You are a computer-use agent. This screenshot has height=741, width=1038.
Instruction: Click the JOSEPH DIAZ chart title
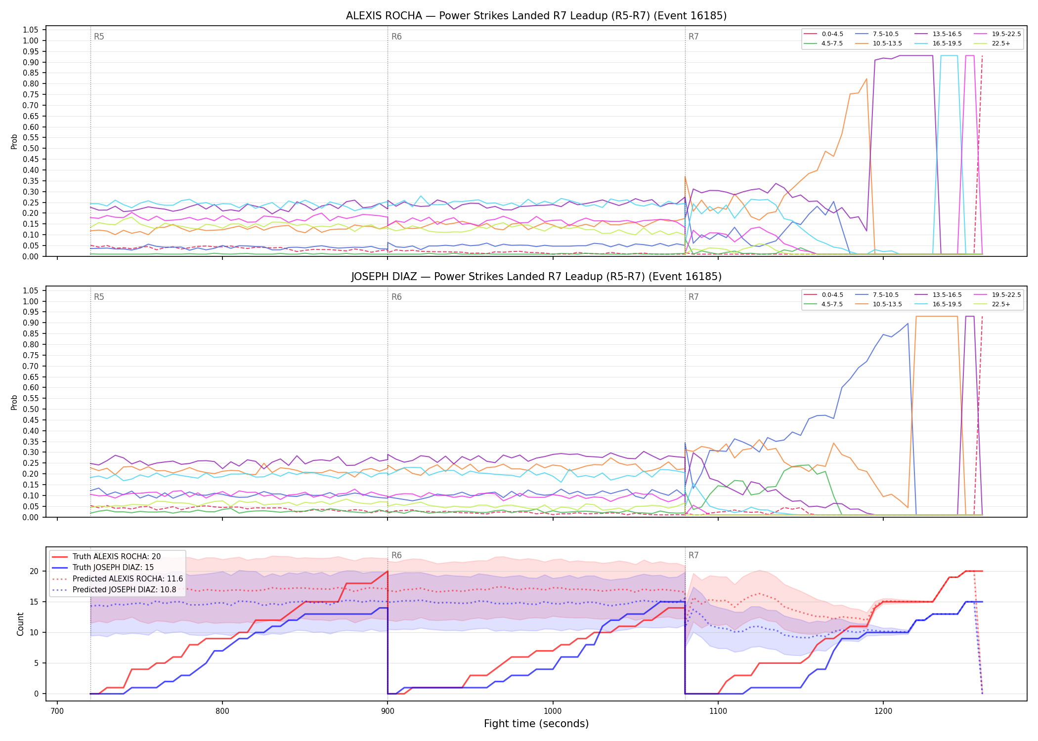tap(536, 277)
